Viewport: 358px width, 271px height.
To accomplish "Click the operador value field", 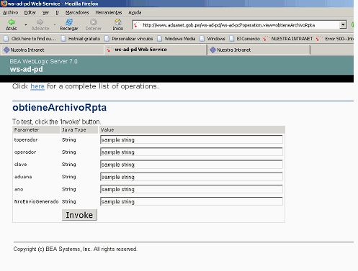I will [x=192, y=152].
